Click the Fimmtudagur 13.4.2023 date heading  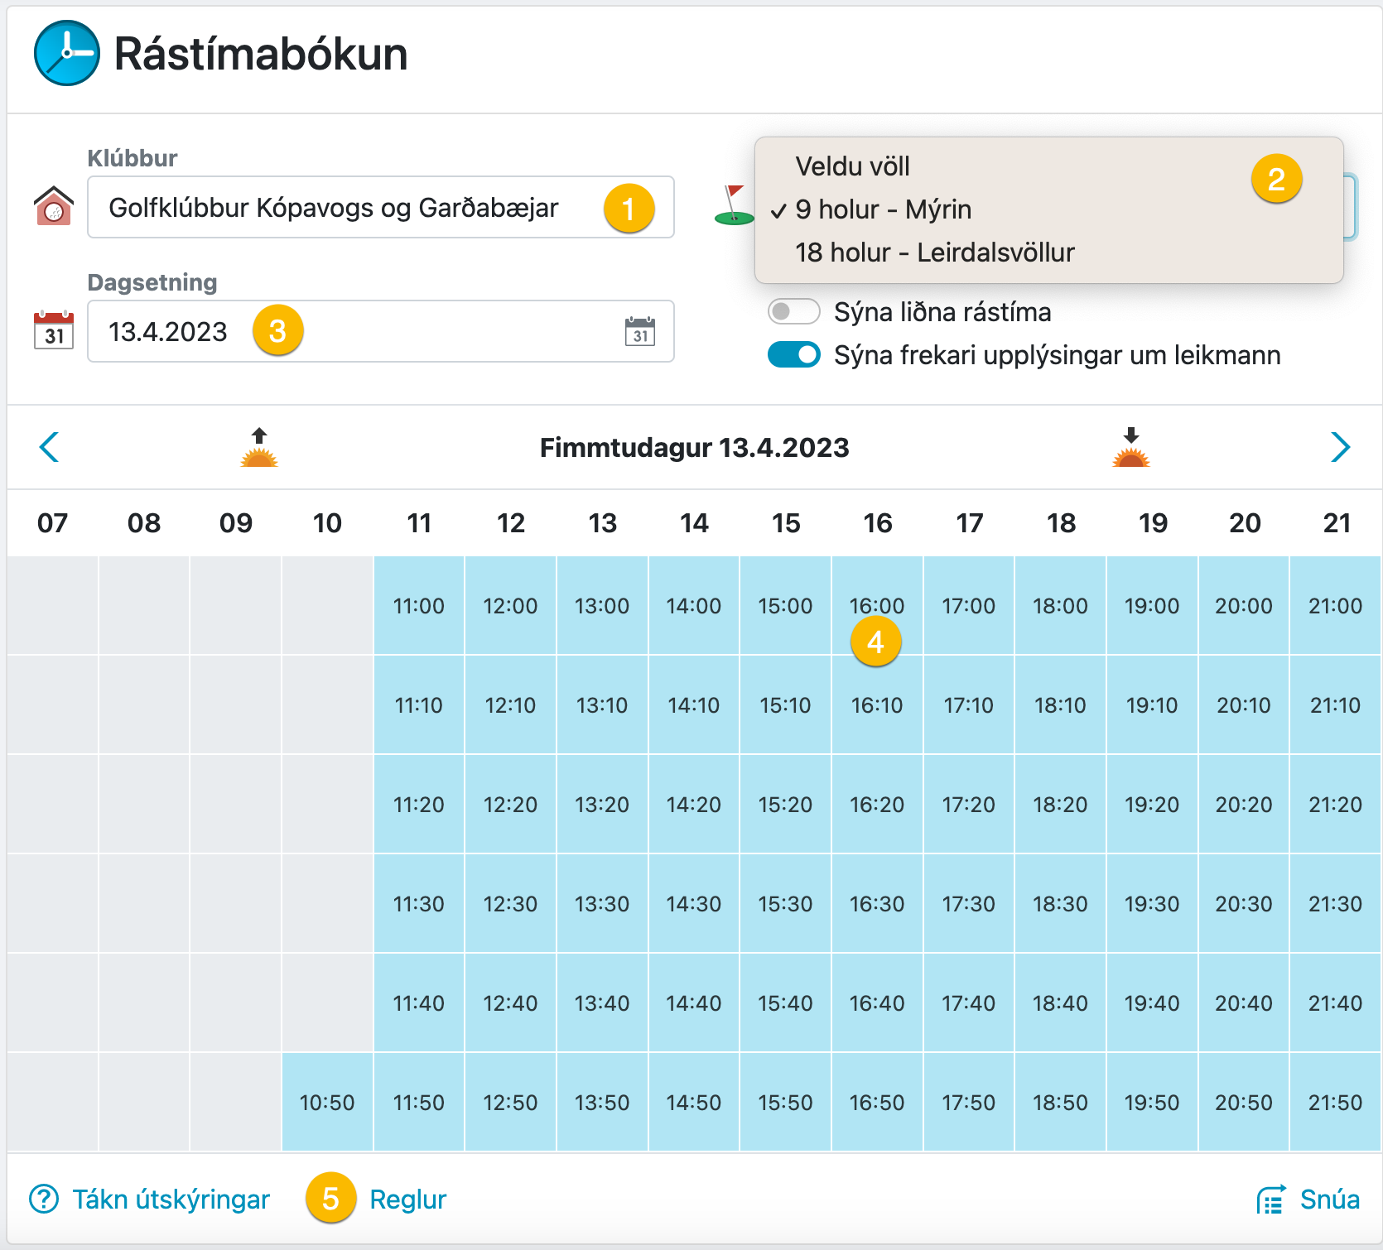coord(694,448)
